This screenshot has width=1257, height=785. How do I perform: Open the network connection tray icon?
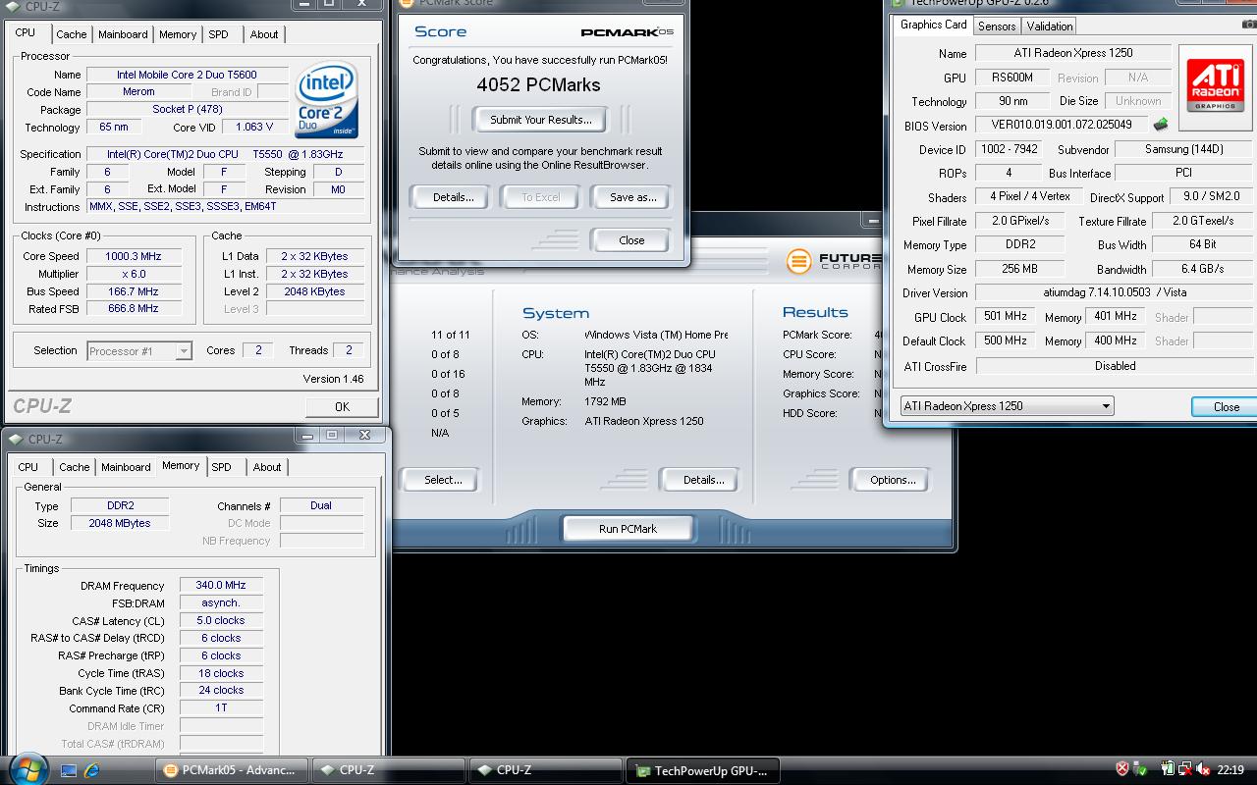click(x=1185, y=769)
